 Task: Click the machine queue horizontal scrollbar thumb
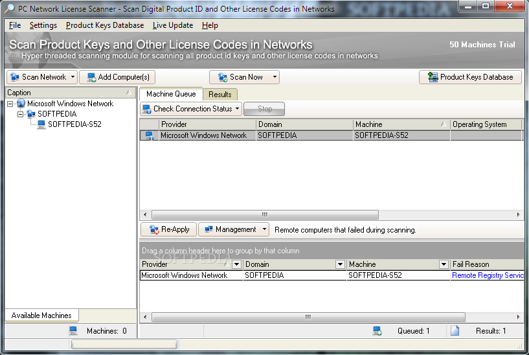[x=265, y=214]
